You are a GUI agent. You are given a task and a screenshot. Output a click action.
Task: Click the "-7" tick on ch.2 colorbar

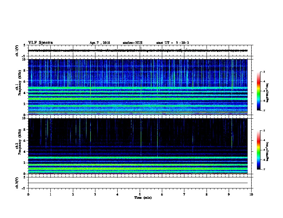pyautogui.click(x=263, y=170)
